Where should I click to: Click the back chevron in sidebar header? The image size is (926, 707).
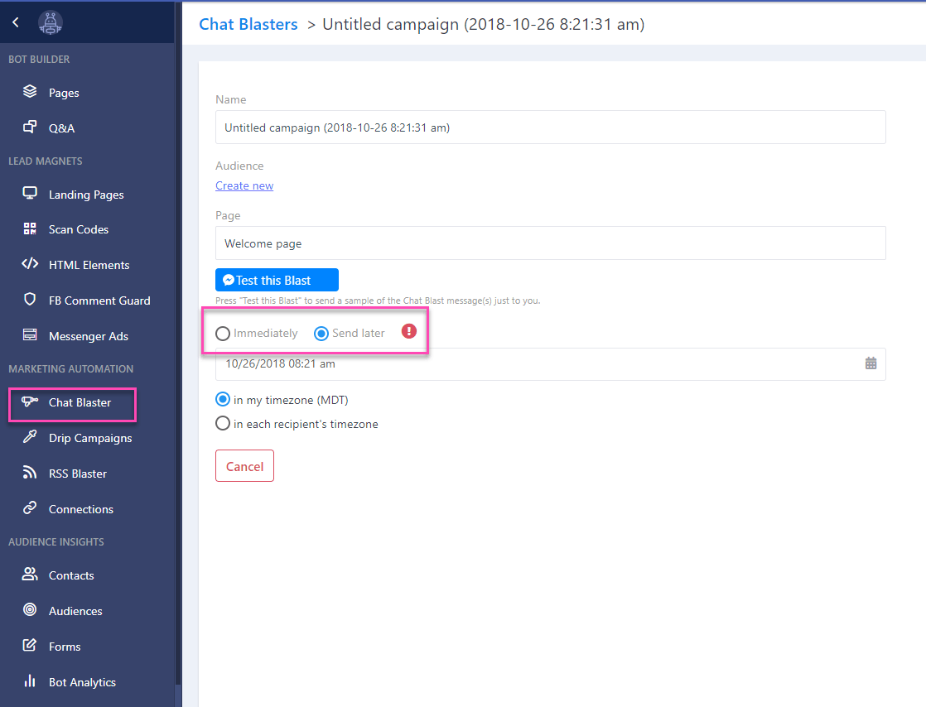click(x=16, y=22)
